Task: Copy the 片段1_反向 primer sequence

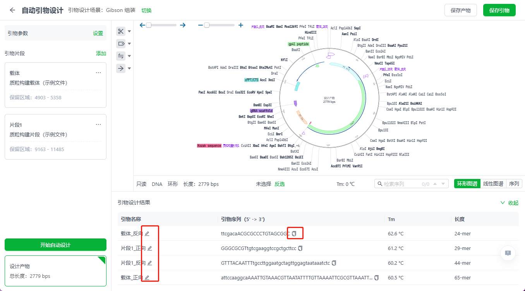Action: (334, 263)
